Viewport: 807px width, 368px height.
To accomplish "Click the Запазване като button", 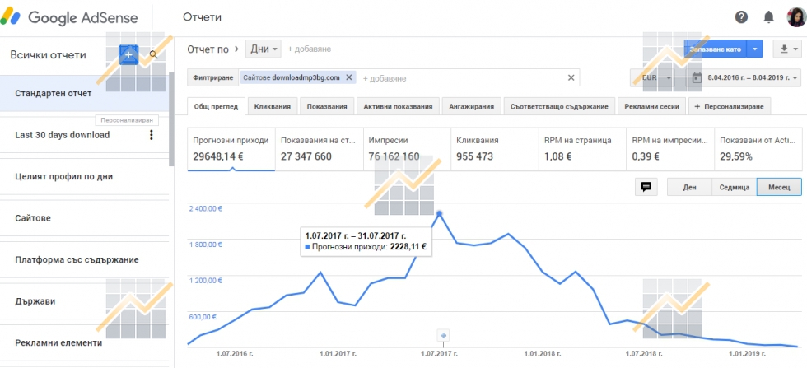I will coord(716,49).
